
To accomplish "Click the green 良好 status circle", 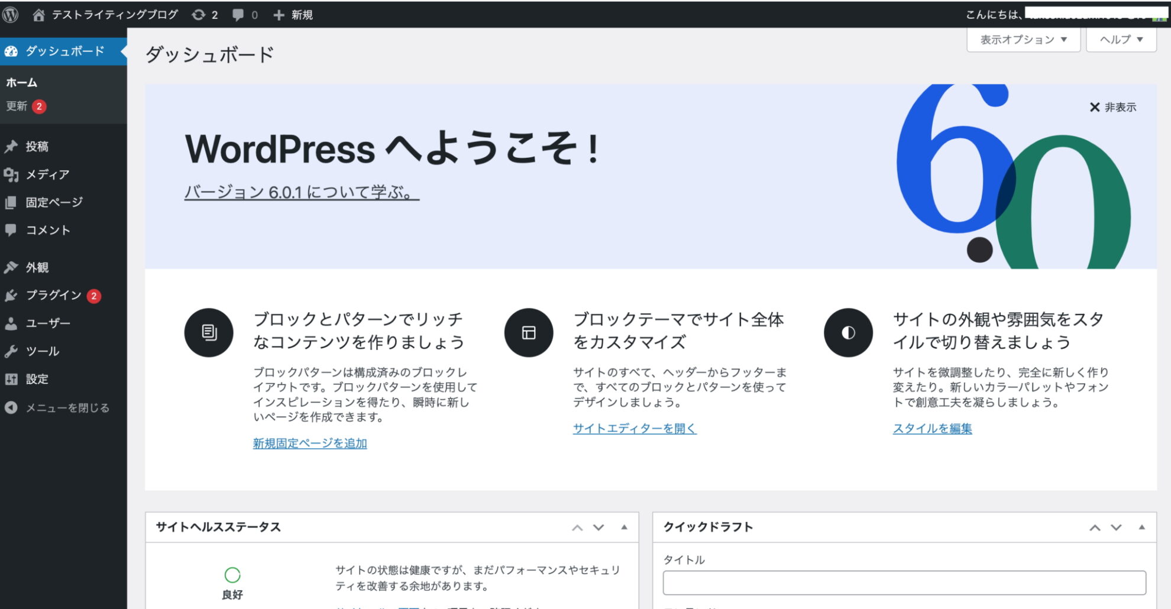I will tap(232, 575).
